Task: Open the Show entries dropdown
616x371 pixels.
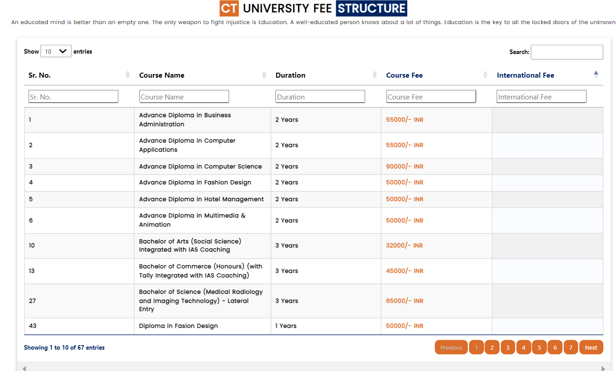Action: coord(56,51)
